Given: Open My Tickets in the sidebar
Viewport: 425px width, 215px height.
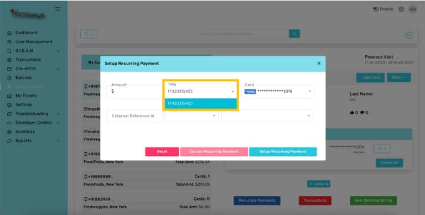Looking at the screenshot, I should [x=26, y=96].
